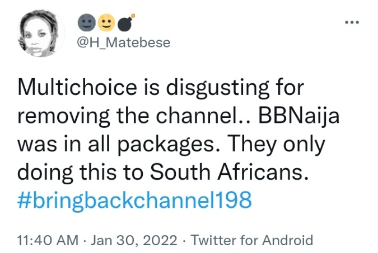Image resolution: width=378 pixels, height=253 pixels.
Task: Click the gray neutral face emoji
Action: click(x=88, y=22)
